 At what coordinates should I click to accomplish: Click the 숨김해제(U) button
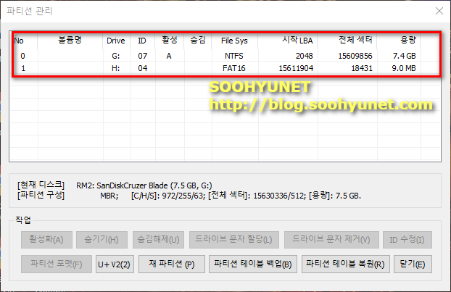coord(158,240)
